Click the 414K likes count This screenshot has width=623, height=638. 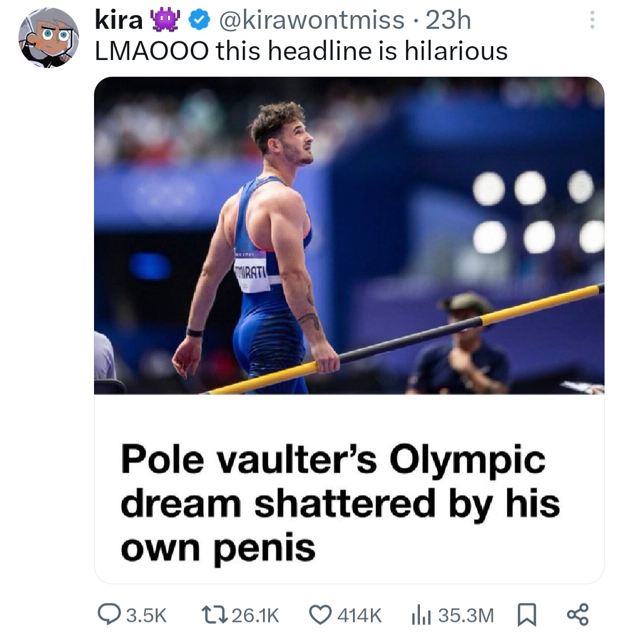(359, 615)
